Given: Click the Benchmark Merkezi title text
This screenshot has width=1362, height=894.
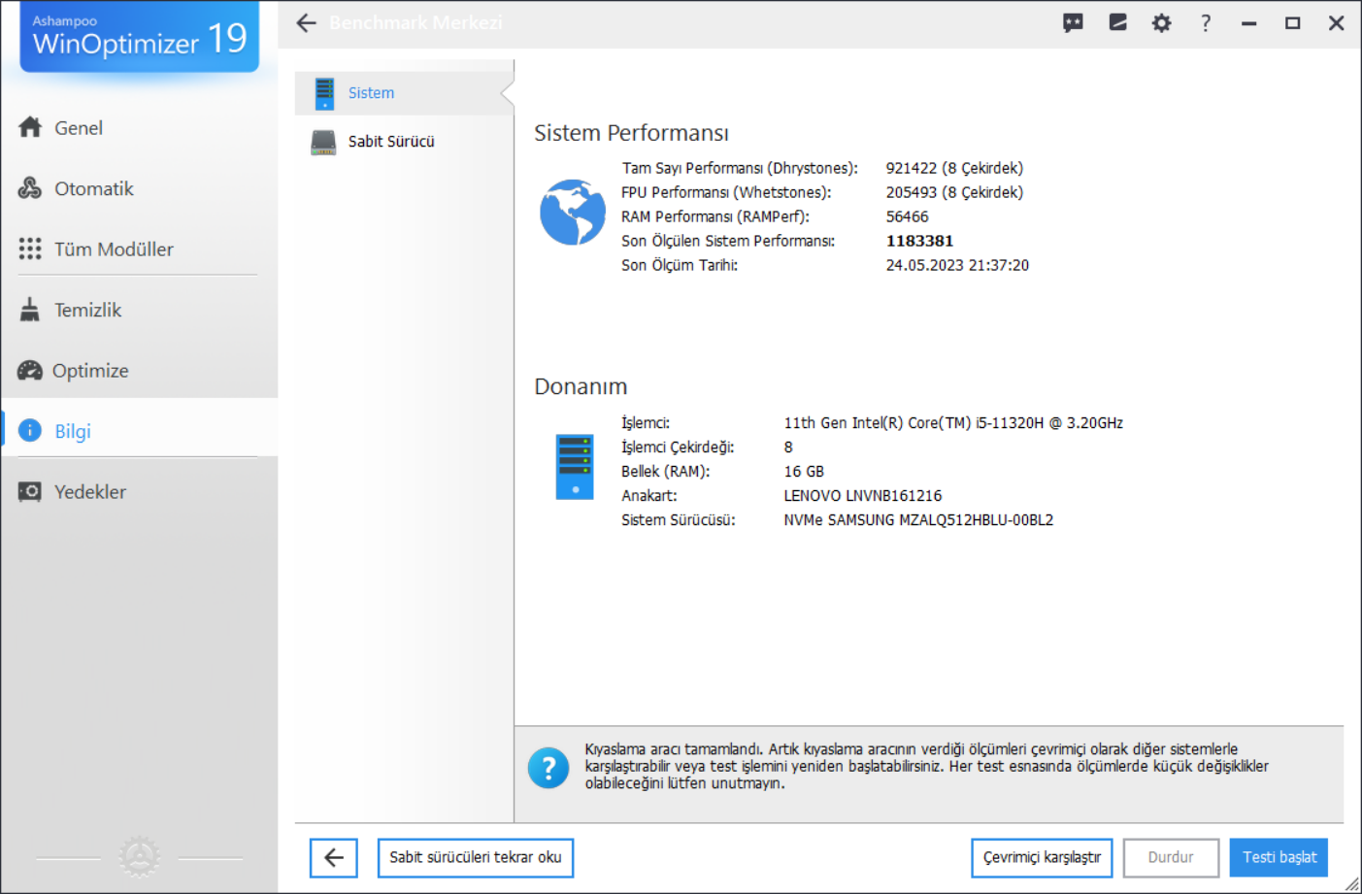Looking at the screenshot, I should (415, 23).
